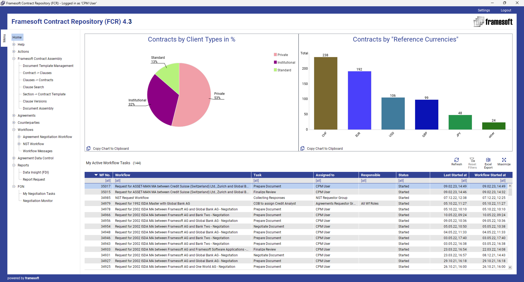
Task: Open Settings
Action: point(484,10)
